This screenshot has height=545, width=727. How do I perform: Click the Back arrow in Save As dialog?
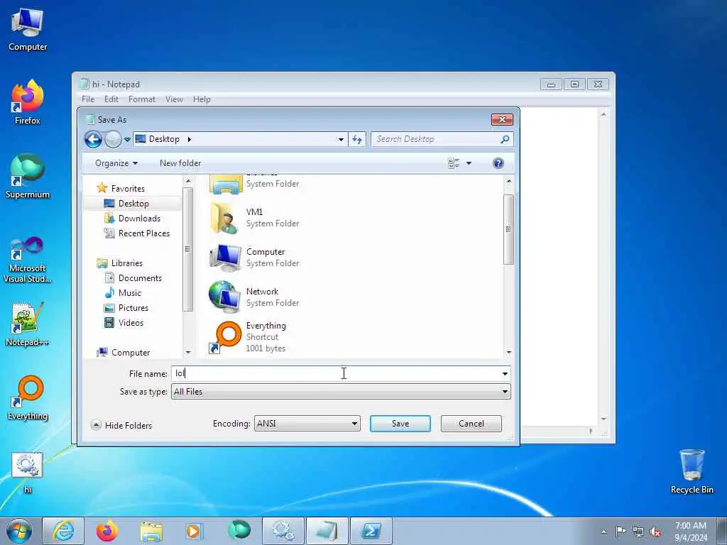(x=93, y=139)
